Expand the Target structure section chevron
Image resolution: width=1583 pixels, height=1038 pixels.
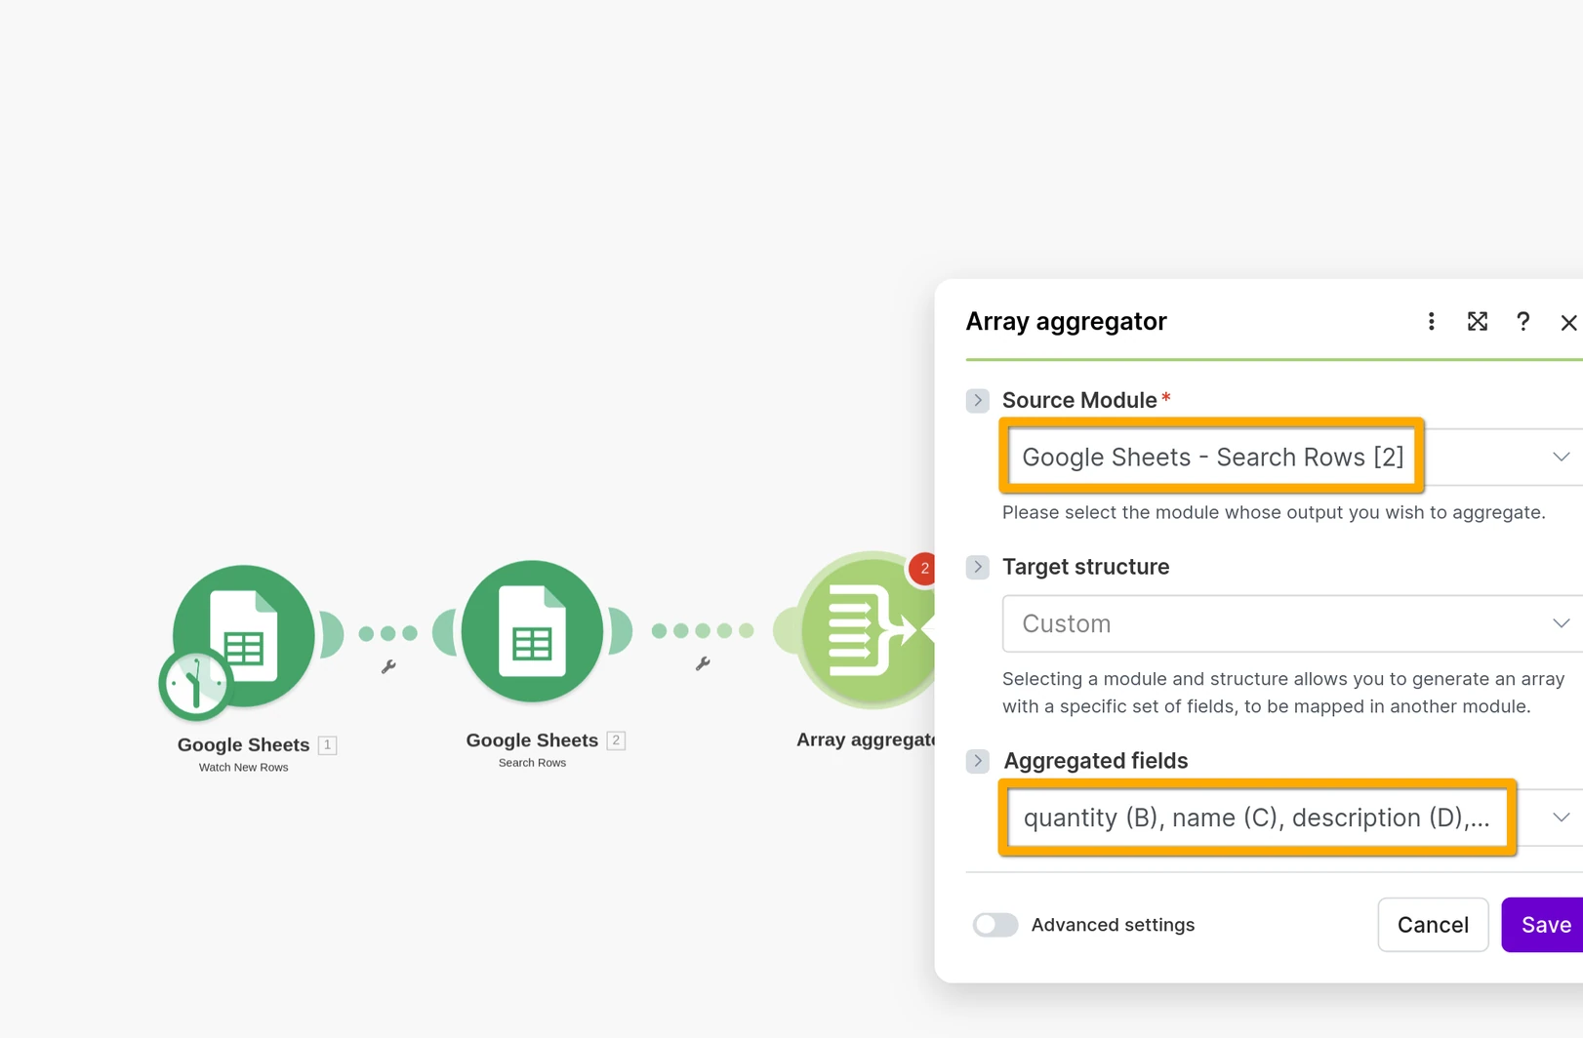[x=977, y=566]
